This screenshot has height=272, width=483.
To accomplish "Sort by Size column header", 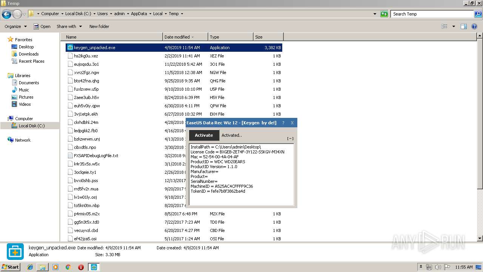I will pyautogui.click(x=268, y=37).
